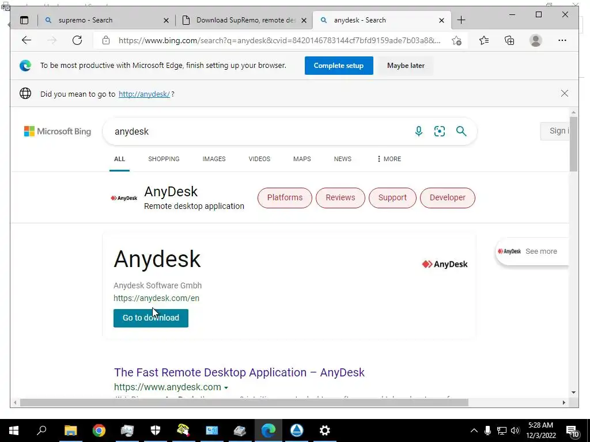Open the AnyDesk logo in knowledge card
This screenshot has height=442, width=590.
click(x=445, y=264)
